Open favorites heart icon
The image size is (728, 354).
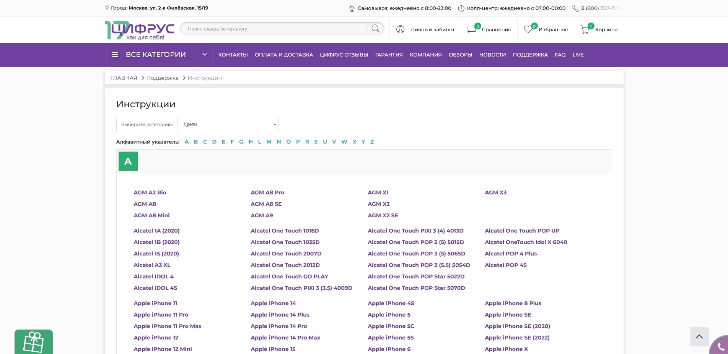pyautogui.click(x=528, y=29)
